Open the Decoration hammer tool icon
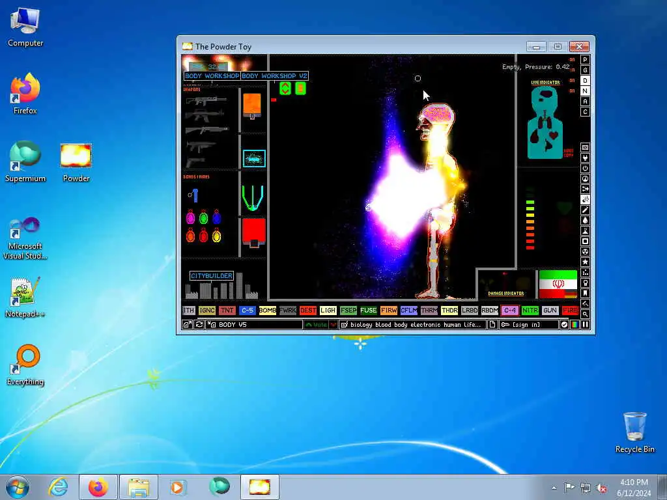The height and width of the screenshot is (500, 667). 585,303
